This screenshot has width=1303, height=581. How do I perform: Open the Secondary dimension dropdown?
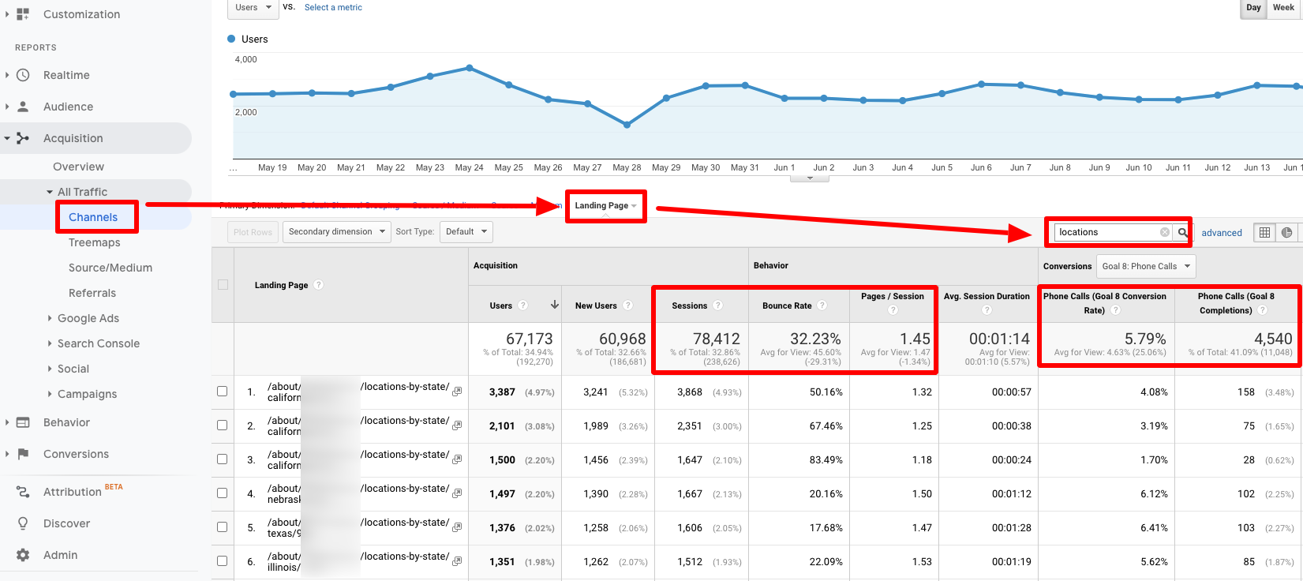click(337, 232)
